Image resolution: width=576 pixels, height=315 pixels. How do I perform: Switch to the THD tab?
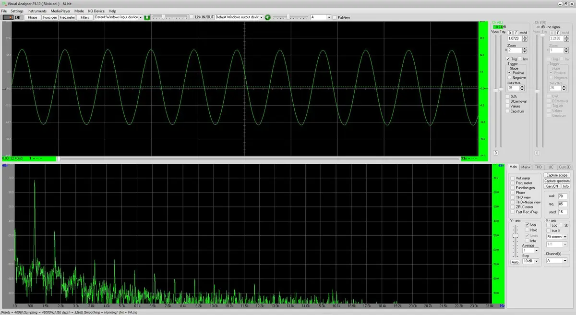pos(538,167)
